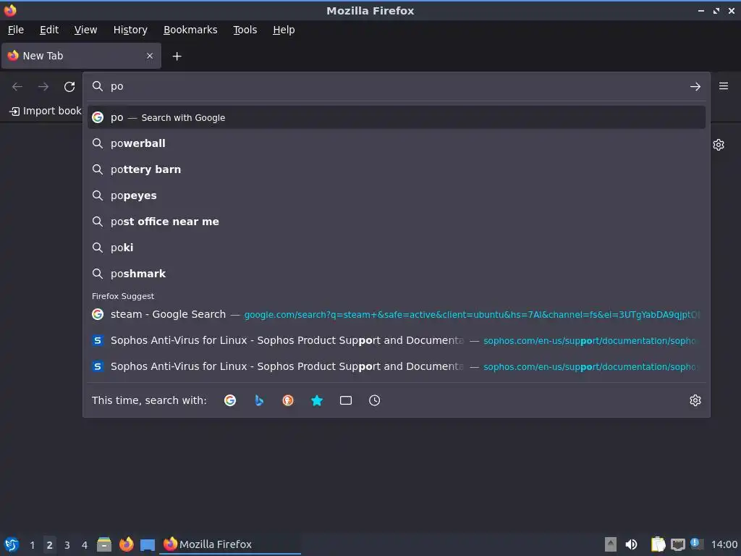Close the New Tab tab
Viewport: 741px width, 556px height.
pyautogui.click(x=150, y=56)
